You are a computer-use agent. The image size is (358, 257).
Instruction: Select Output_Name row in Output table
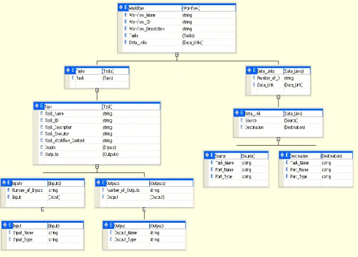click(x=147, y=232)
